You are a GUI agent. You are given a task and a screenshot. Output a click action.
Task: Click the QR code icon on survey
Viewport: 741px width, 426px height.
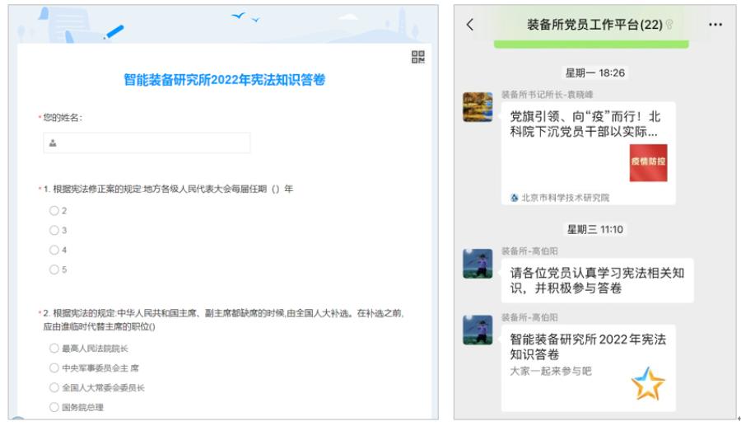[417, 57]
